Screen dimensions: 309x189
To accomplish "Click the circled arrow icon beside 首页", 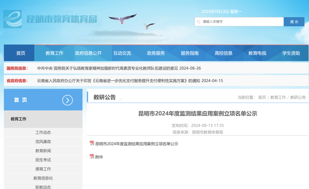I will pos(68,100).
